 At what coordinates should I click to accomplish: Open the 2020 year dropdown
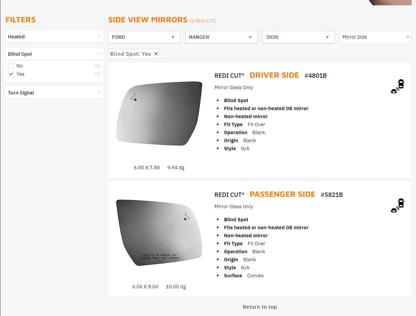coord(298,37)
